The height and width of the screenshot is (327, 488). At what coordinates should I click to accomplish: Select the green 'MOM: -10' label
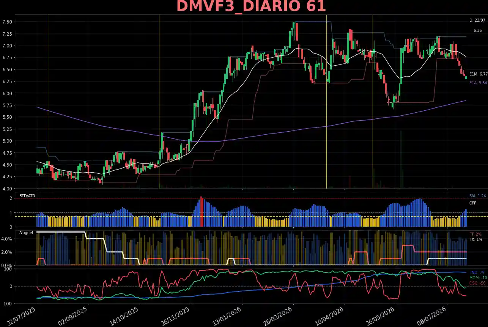pyautogui.click(x=478, y=278)
